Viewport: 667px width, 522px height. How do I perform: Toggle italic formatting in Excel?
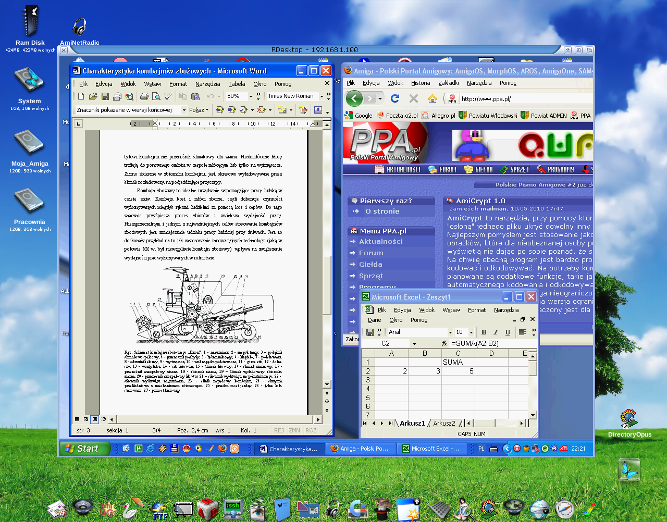pyautogui.click(x=496, y=332)
